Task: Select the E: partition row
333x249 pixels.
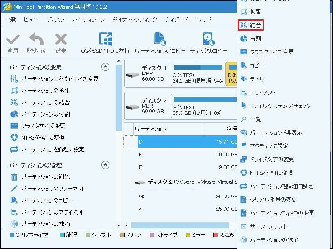Action: click(185, 155)
